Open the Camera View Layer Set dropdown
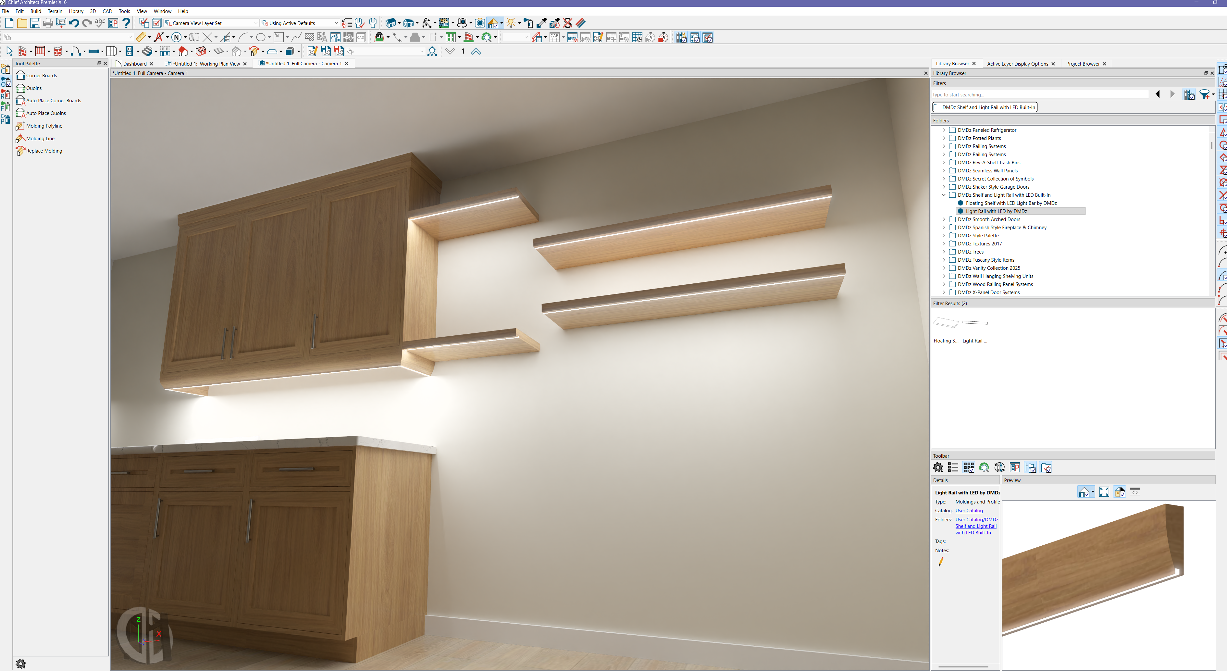Viewport: 1227px width, 671px height. tap(255, 23)
